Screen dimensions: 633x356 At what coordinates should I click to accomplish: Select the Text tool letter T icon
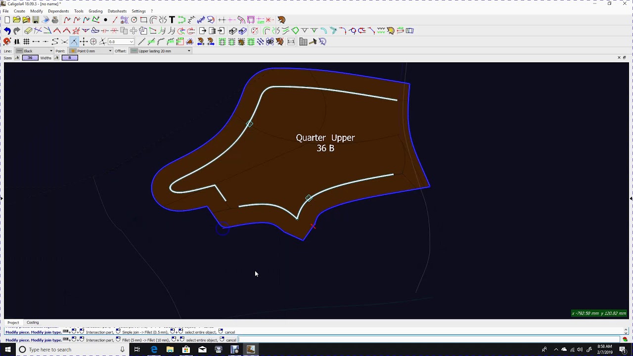tap(172, 20)
